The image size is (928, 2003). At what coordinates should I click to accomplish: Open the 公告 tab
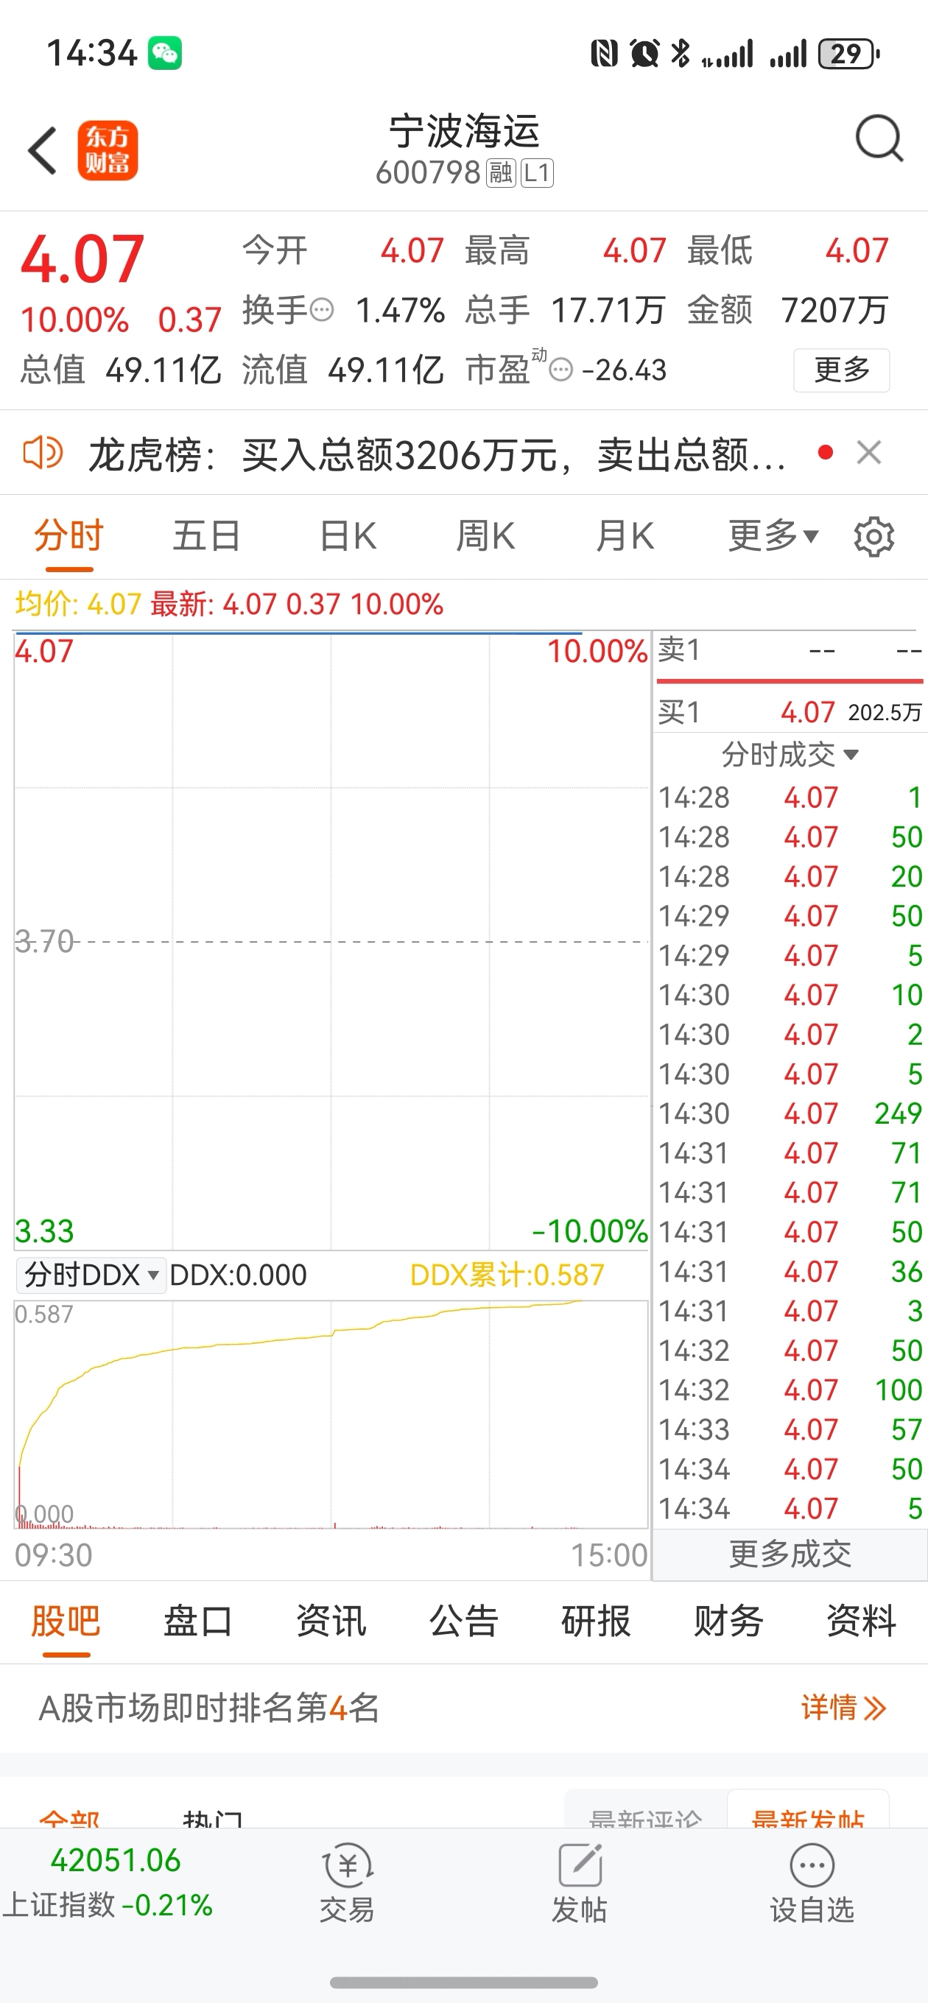click(463, 1622)
